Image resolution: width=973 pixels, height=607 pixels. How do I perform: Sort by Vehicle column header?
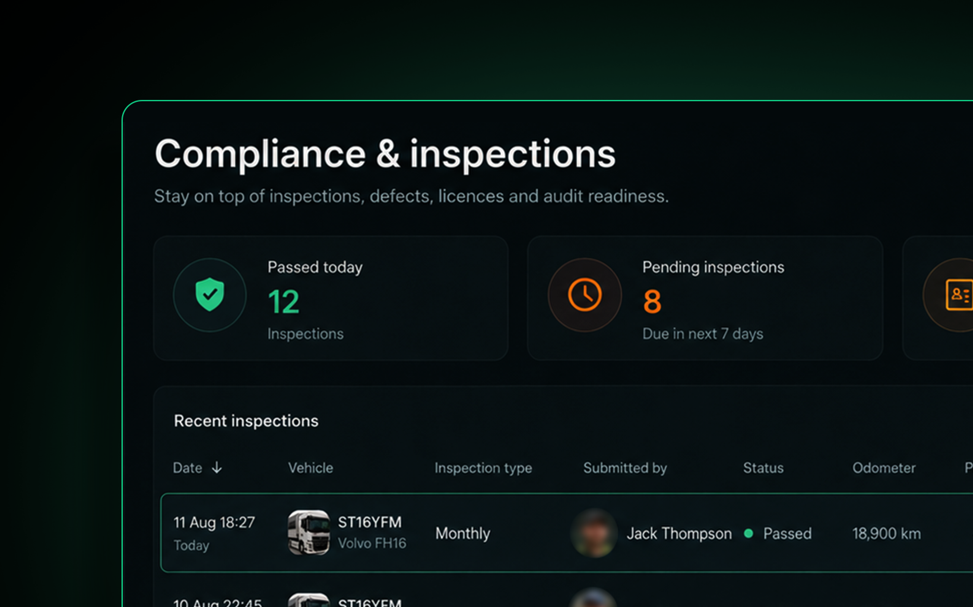(311, 468)
